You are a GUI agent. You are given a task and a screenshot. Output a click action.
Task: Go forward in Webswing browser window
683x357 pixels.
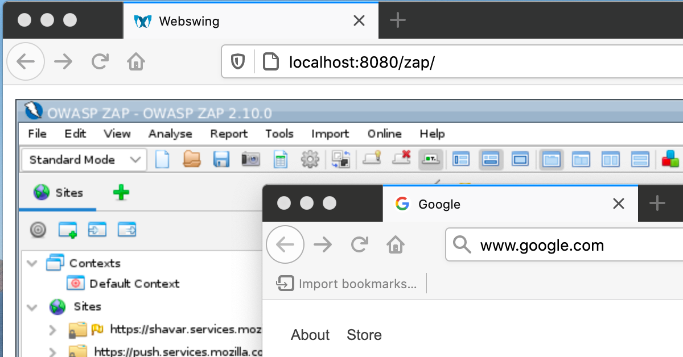[63, 61]
